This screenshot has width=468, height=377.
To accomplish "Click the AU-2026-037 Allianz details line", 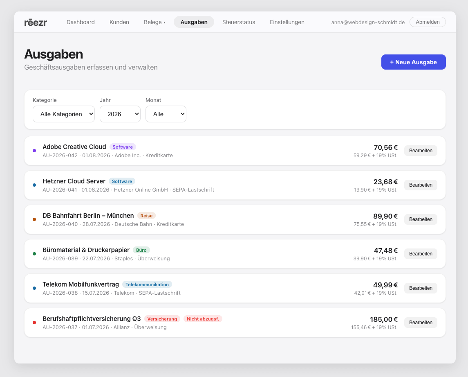I will click(105, 327).
